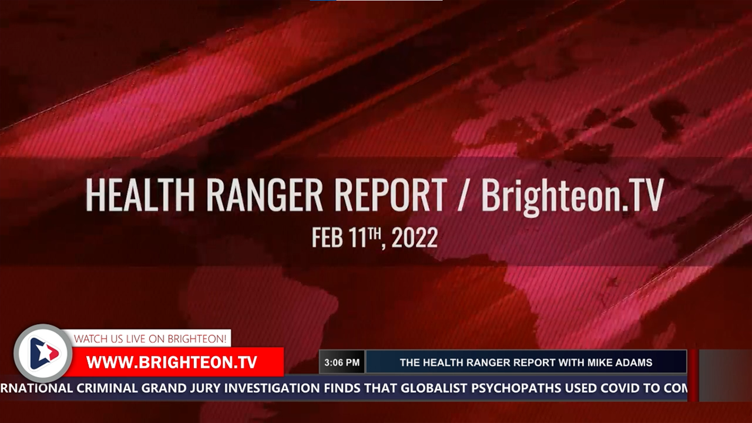Click the 3:06 PM clock box
This screenshot has height=423, width=752.
click(341, 362)
